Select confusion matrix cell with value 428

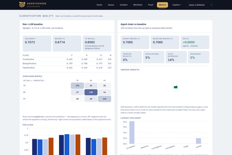[x=91, y=92]
